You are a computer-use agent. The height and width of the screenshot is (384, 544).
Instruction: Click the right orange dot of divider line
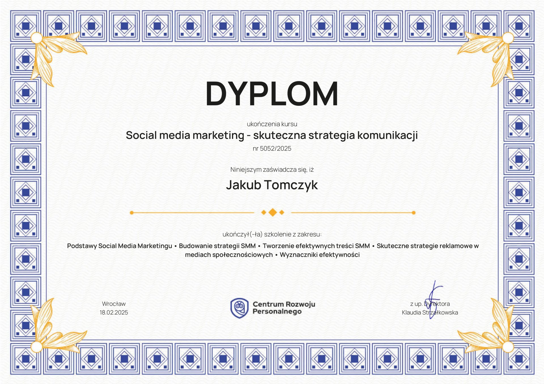(414, 213)
